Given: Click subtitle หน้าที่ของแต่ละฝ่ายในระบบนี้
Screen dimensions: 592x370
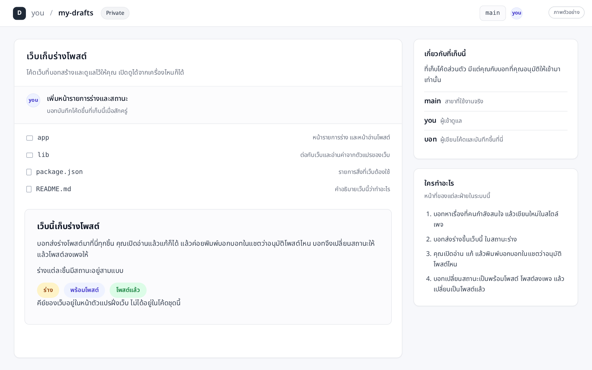Looking at the screenshot, I should (x=457, y=196).
